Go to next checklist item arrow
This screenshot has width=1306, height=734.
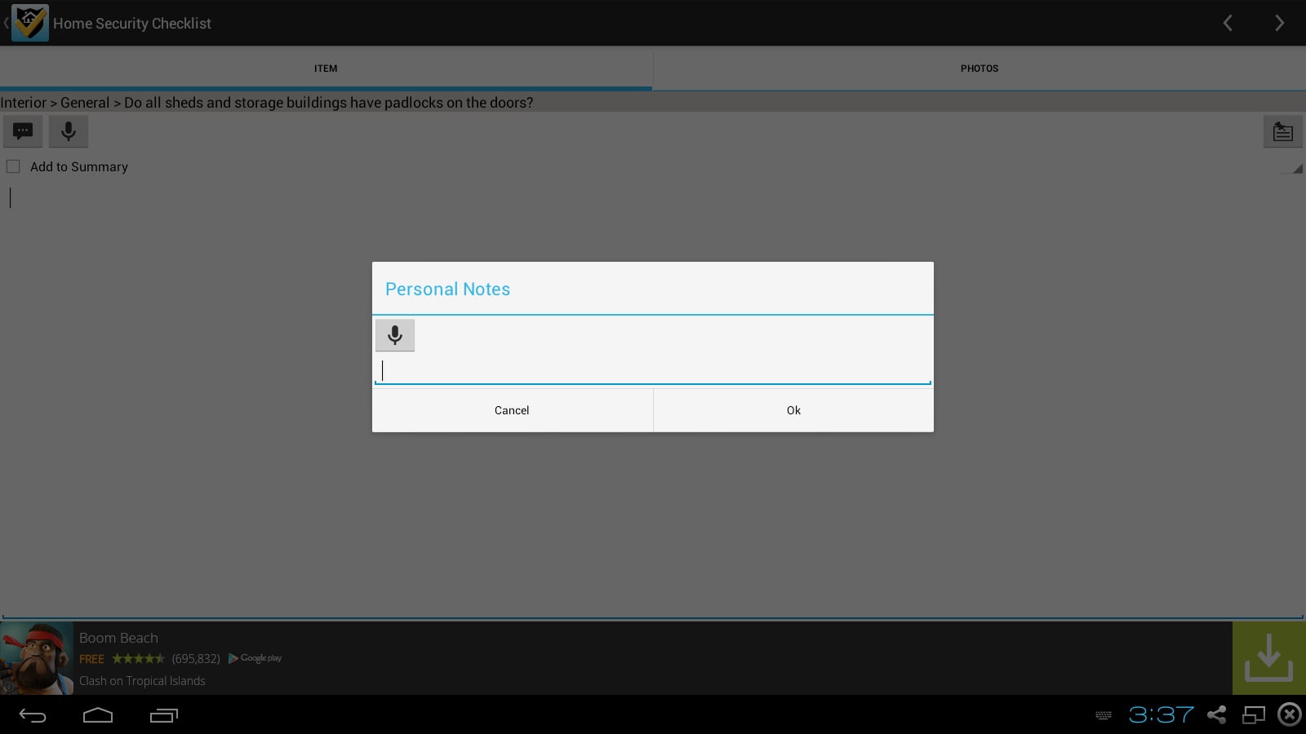[1279, 23]
